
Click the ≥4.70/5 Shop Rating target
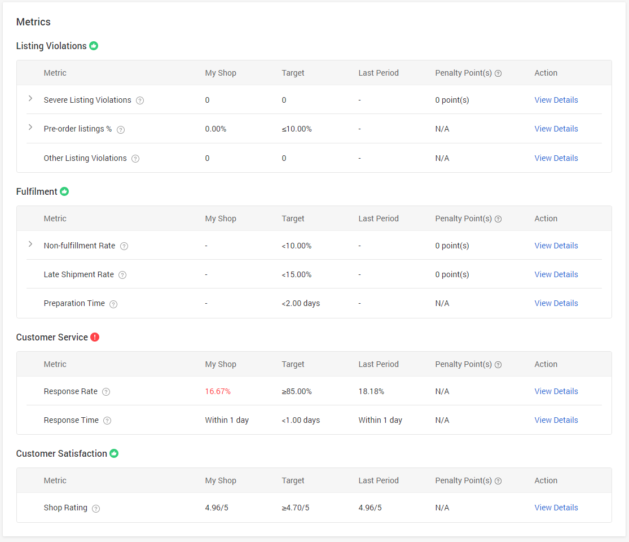pyautogui.click(x=295, y=508)
